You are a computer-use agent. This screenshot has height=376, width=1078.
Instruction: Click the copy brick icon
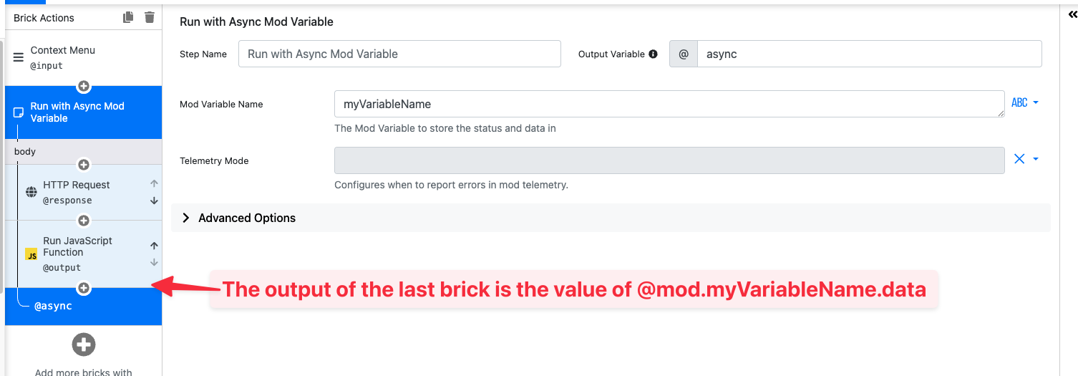(x=128, y=17)
